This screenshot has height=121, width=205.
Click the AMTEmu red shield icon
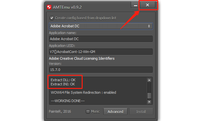coord(49,7)
